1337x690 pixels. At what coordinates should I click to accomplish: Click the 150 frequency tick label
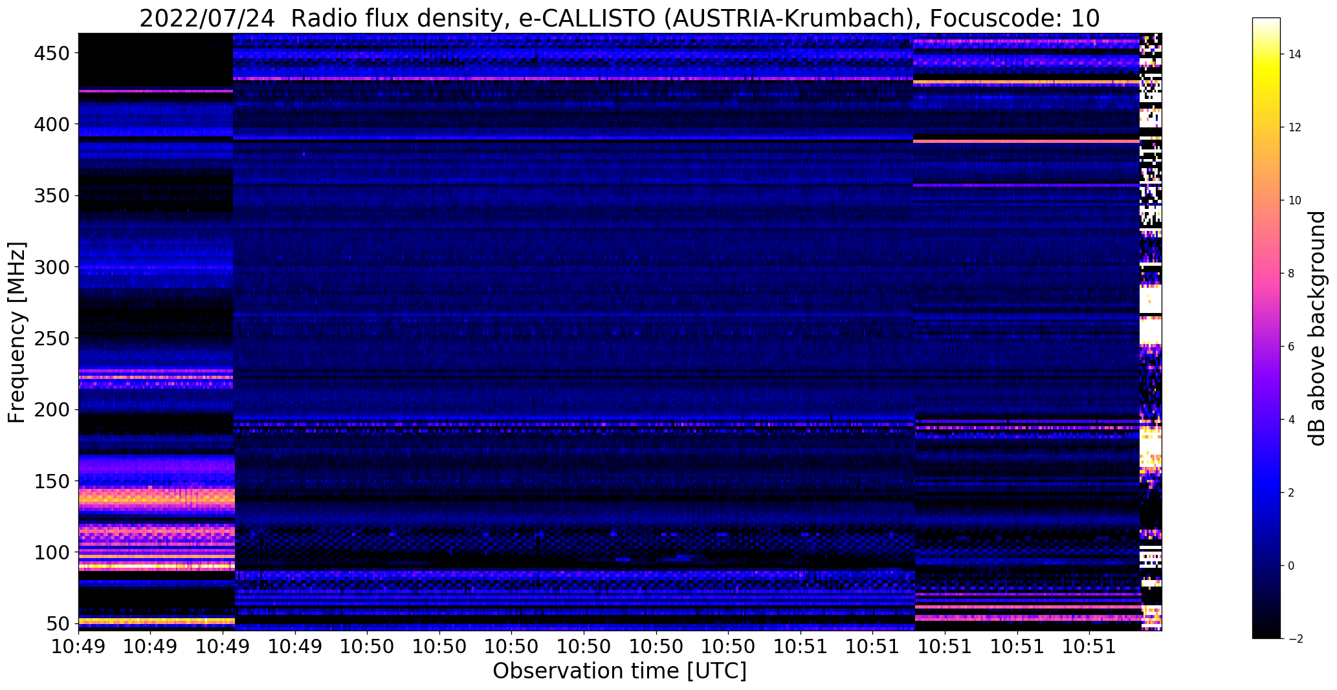50,481
